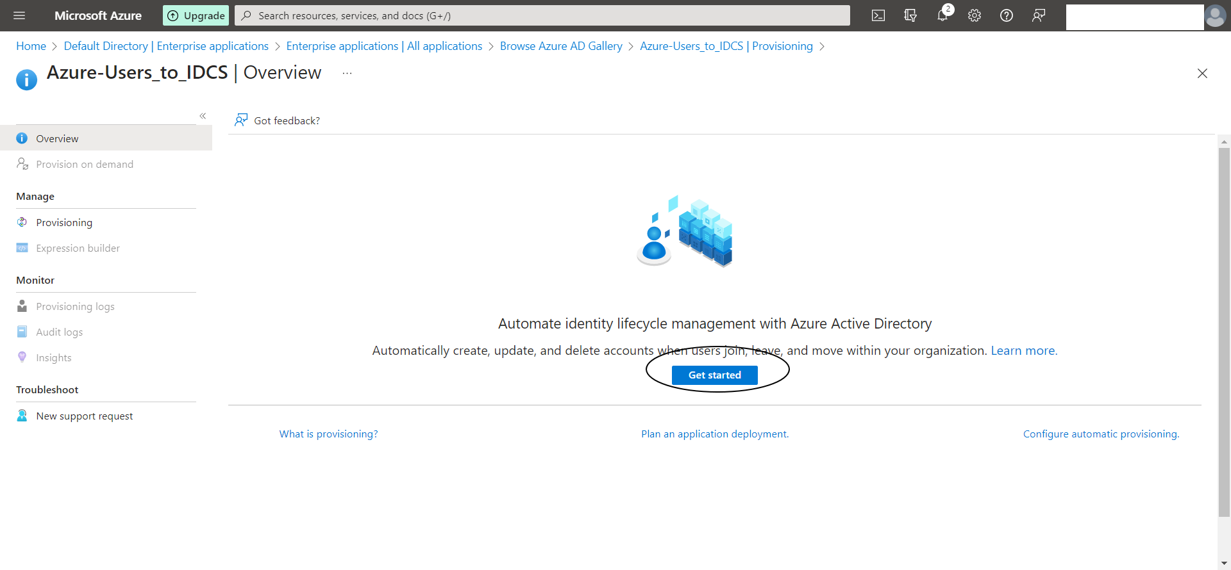Click the Troubleshoot section heading
The height and width of the screenshot is (570, 1231).
point(47,389)
